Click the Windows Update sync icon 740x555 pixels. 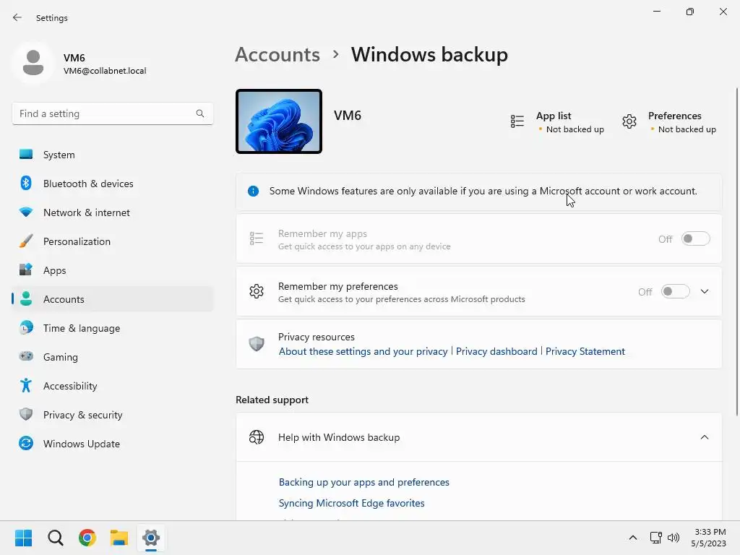click(26, 443)
